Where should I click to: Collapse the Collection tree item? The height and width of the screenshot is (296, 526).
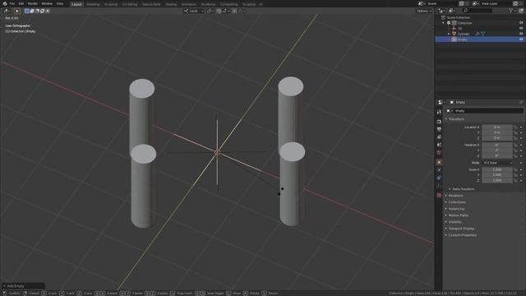(444, 23)
